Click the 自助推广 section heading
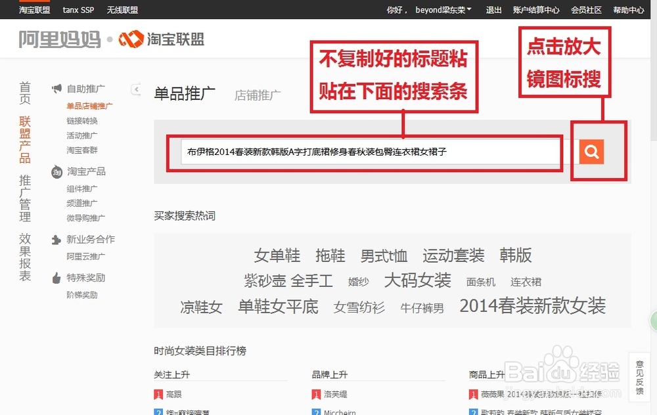Viewport: 657px width, 415px height. (x=86, y=89)
